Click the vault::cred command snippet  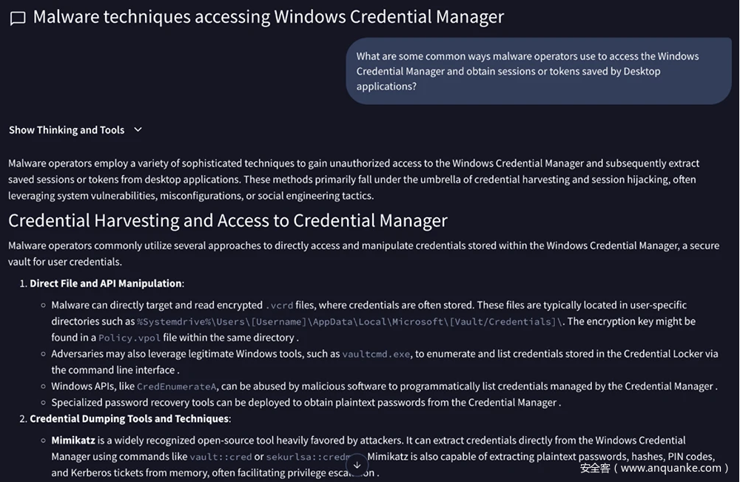[x=221, y=457]
